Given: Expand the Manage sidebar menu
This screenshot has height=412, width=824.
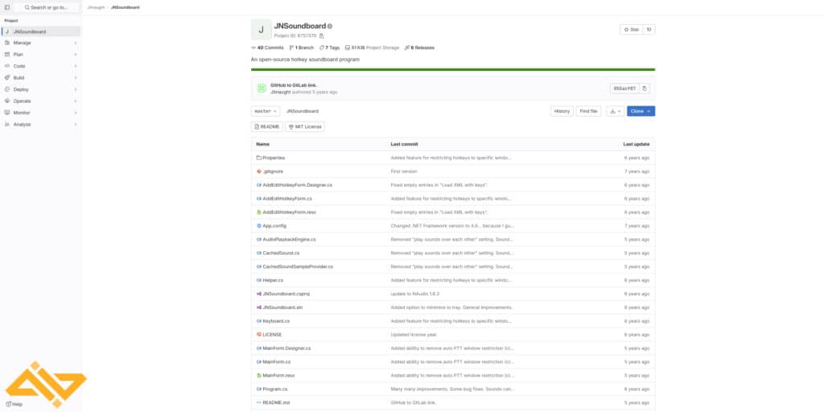Looking at the screenshot, I should click(40, 43).
